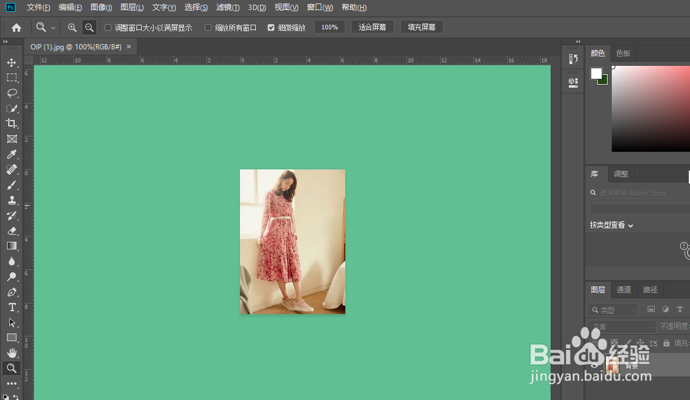
Task: Select the Horizontal Type tool
Action: 12,307
